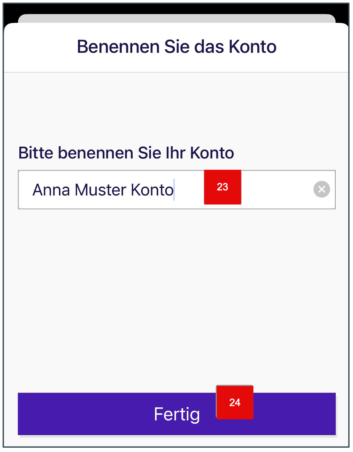The height and width of the screenshot is (452, 353).
Task: Click the word 'Konto' inside the text field
Action: [x=152, y=190]
